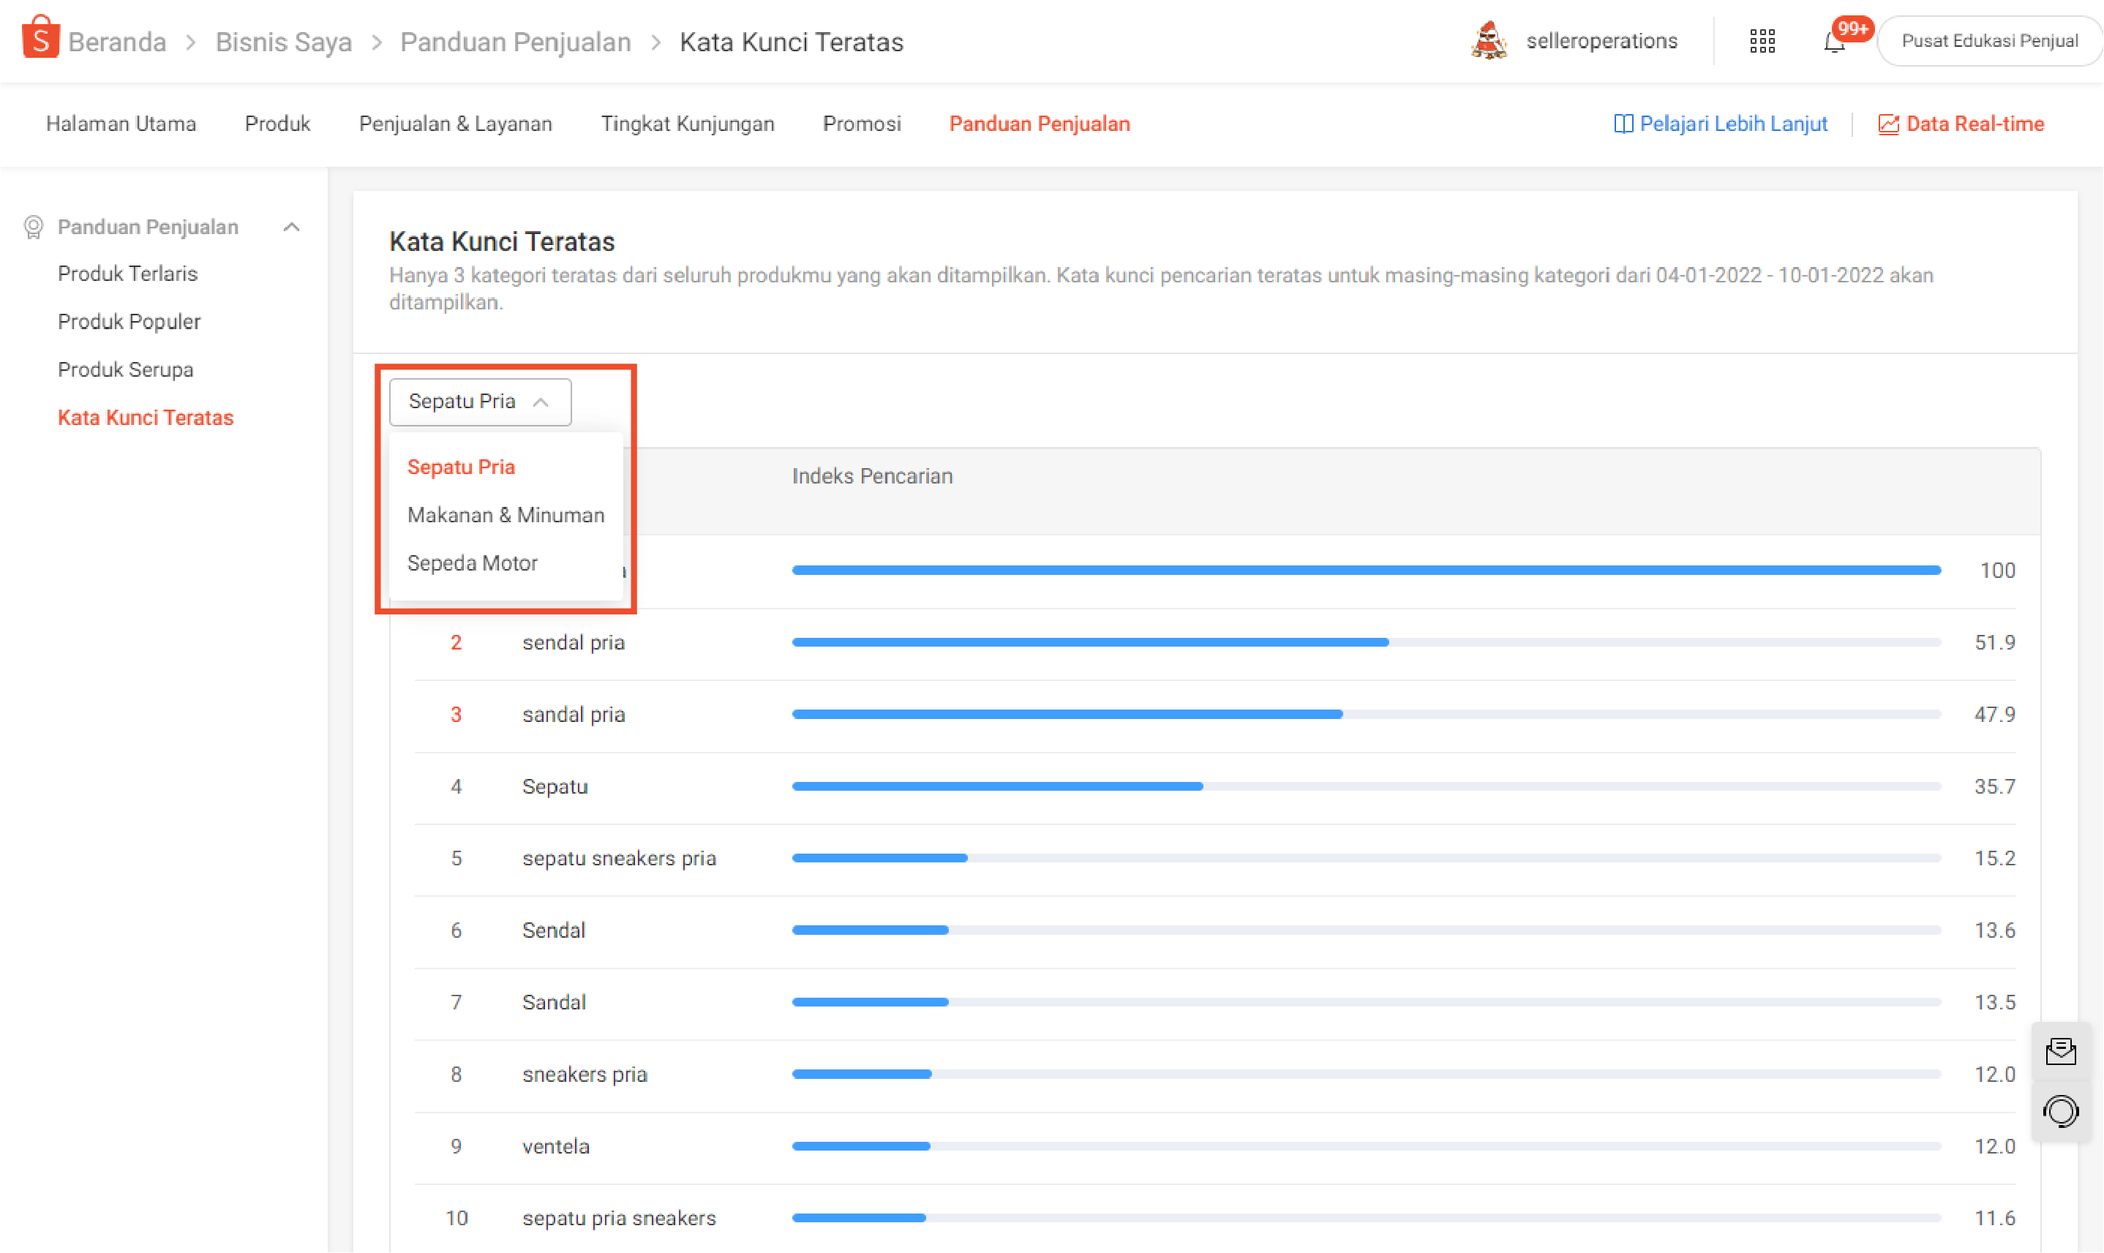Switch to the Tingkat Kunjungan tab
The width and height of the screenshot is (2104, 1253).
[x=686, y=124]
